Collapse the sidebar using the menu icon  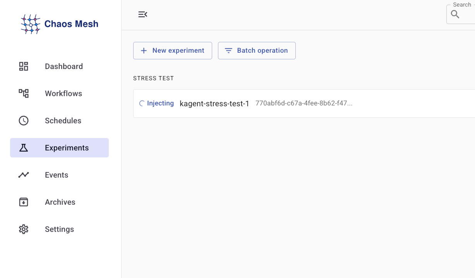click(142, 14)
